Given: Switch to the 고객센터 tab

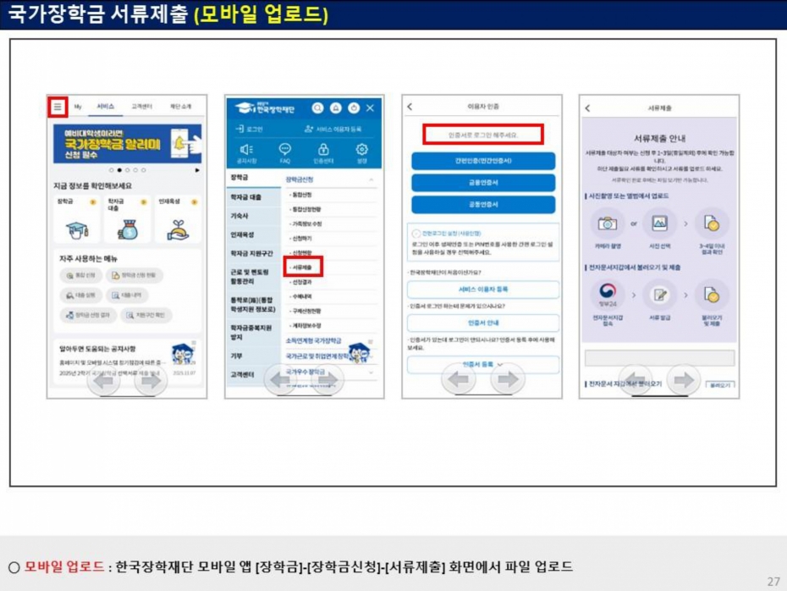Looking at the screenshot, I should [x=141, y=107].
